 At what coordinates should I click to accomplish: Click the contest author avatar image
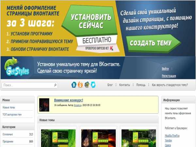[x=44, y=105]
